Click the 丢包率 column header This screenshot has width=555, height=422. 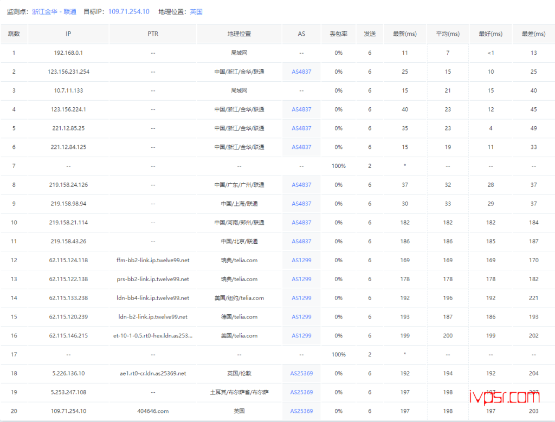click(x=338, y=34)
